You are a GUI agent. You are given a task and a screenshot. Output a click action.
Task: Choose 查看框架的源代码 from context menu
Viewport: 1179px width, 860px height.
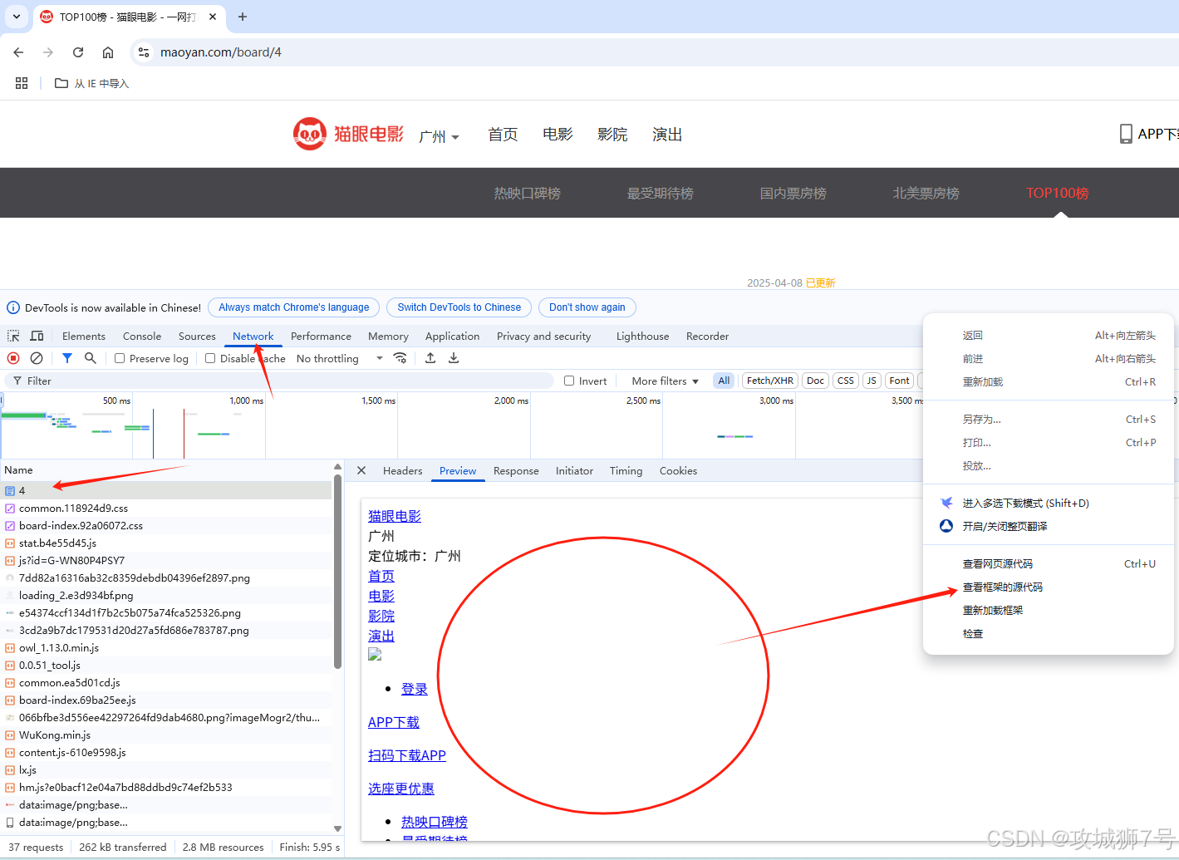pyautogui.click(x=1003, y=587)
